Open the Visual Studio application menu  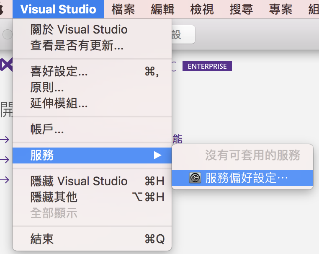58,9
